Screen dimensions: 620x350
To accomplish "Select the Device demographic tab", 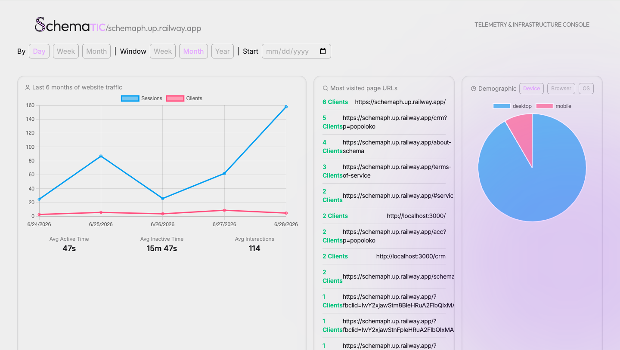I will coord(532,89).
